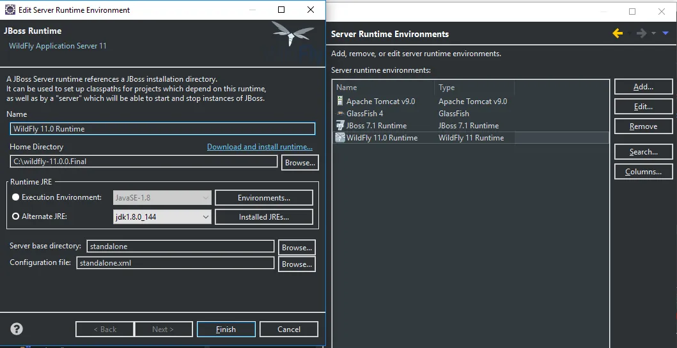
Task: Open the preferences view menu triangle
Action: (665, 33)
